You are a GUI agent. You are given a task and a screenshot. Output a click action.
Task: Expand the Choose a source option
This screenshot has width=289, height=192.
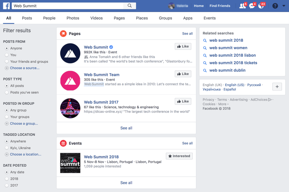[x=25, y=68]
